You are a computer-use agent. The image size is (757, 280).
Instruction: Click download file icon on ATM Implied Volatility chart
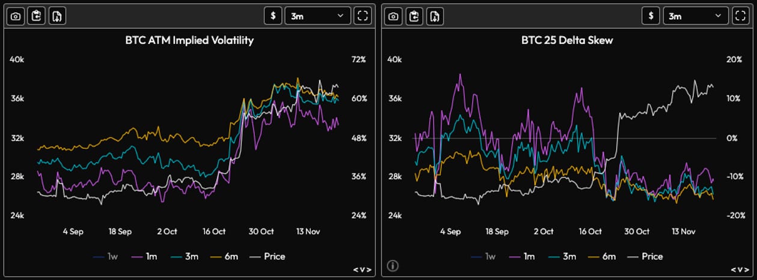coord(57,16)
